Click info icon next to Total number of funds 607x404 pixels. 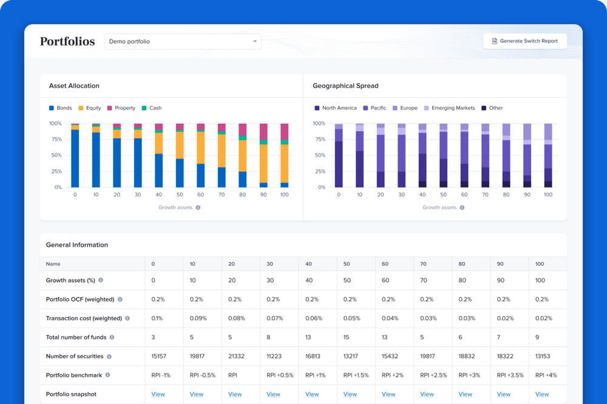(x=112, y=337)
